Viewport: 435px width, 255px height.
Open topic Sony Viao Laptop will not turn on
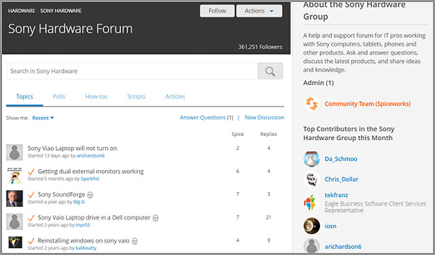coord(72,148)
